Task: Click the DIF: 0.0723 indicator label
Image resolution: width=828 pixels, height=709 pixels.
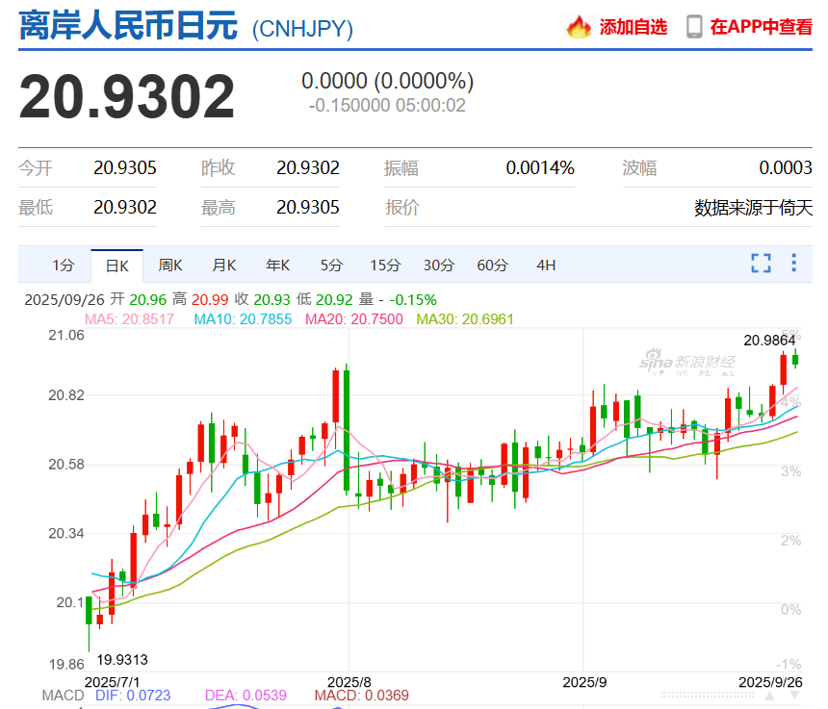Action: [133, 696]
